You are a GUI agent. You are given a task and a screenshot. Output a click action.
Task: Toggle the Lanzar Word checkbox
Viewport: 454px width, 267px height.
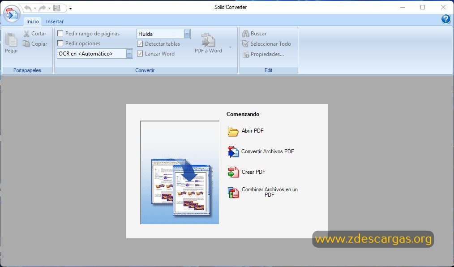[x=140, y=54]
